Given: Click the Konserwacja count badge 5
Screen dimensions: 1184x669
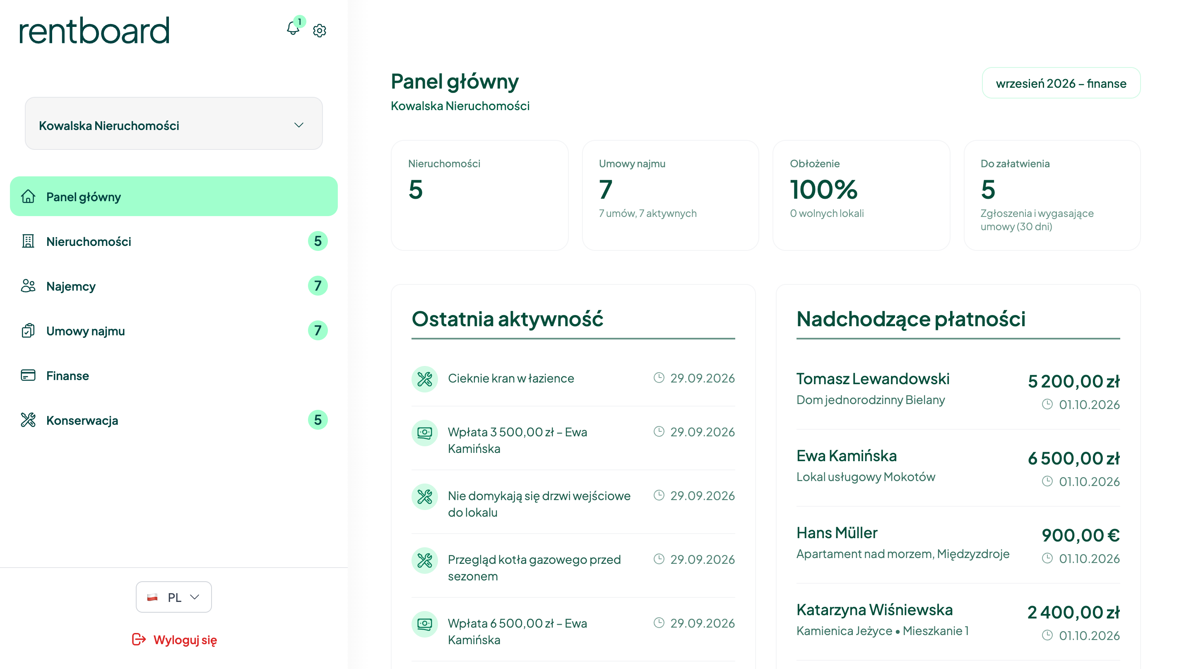Looking at the screenshot, I should (x=318, y=420).
